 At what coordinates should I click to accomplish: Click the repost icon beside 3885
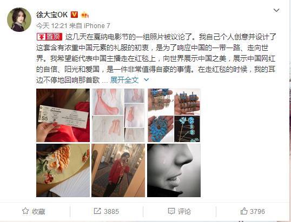pyautogui.click(x=97, y=211)
